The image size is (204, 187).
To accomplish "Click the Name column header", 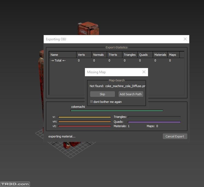I will [63, 55].
